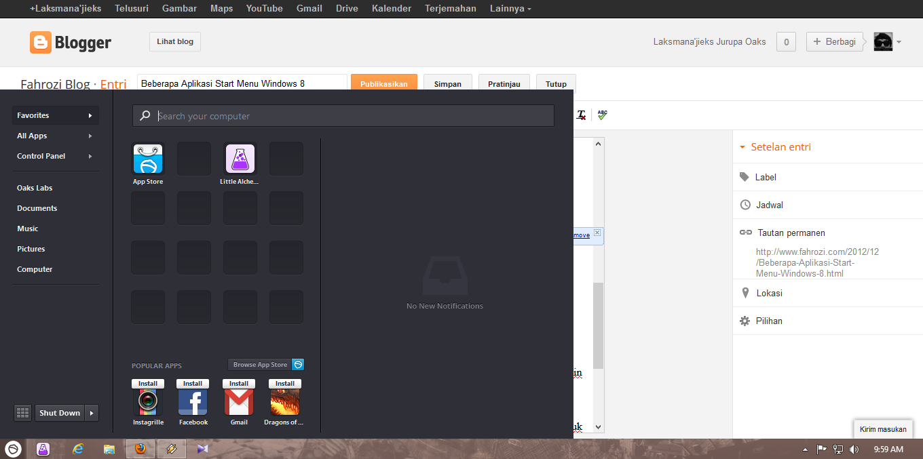Open Computer from start menu
Screen dimensions: 923x459
(35, 269)
